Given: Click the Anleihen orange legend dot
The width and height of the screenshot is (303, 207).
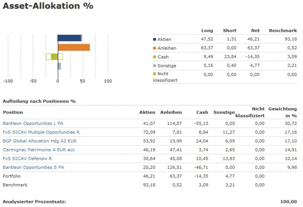Looking at the screenshot, I should pos(155,48).
